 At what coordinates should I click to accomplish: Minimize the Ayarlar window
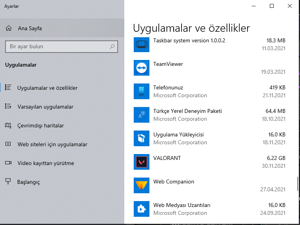coord(254,6)
